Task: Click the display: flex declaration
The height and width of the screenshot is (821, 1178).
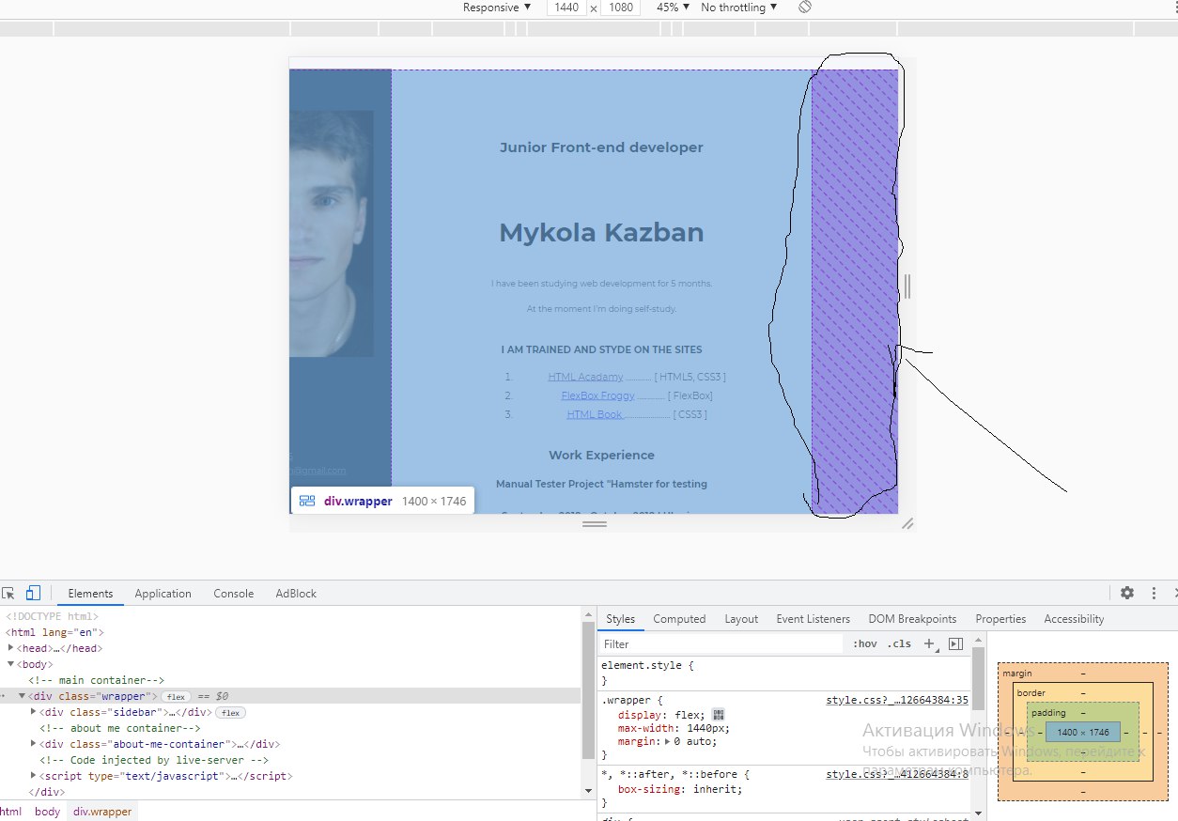Action: point(661,715)
